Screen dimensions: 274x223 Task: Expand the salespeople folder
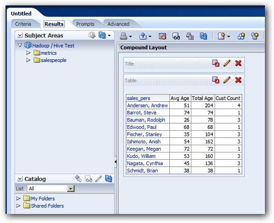coord(28,60)
